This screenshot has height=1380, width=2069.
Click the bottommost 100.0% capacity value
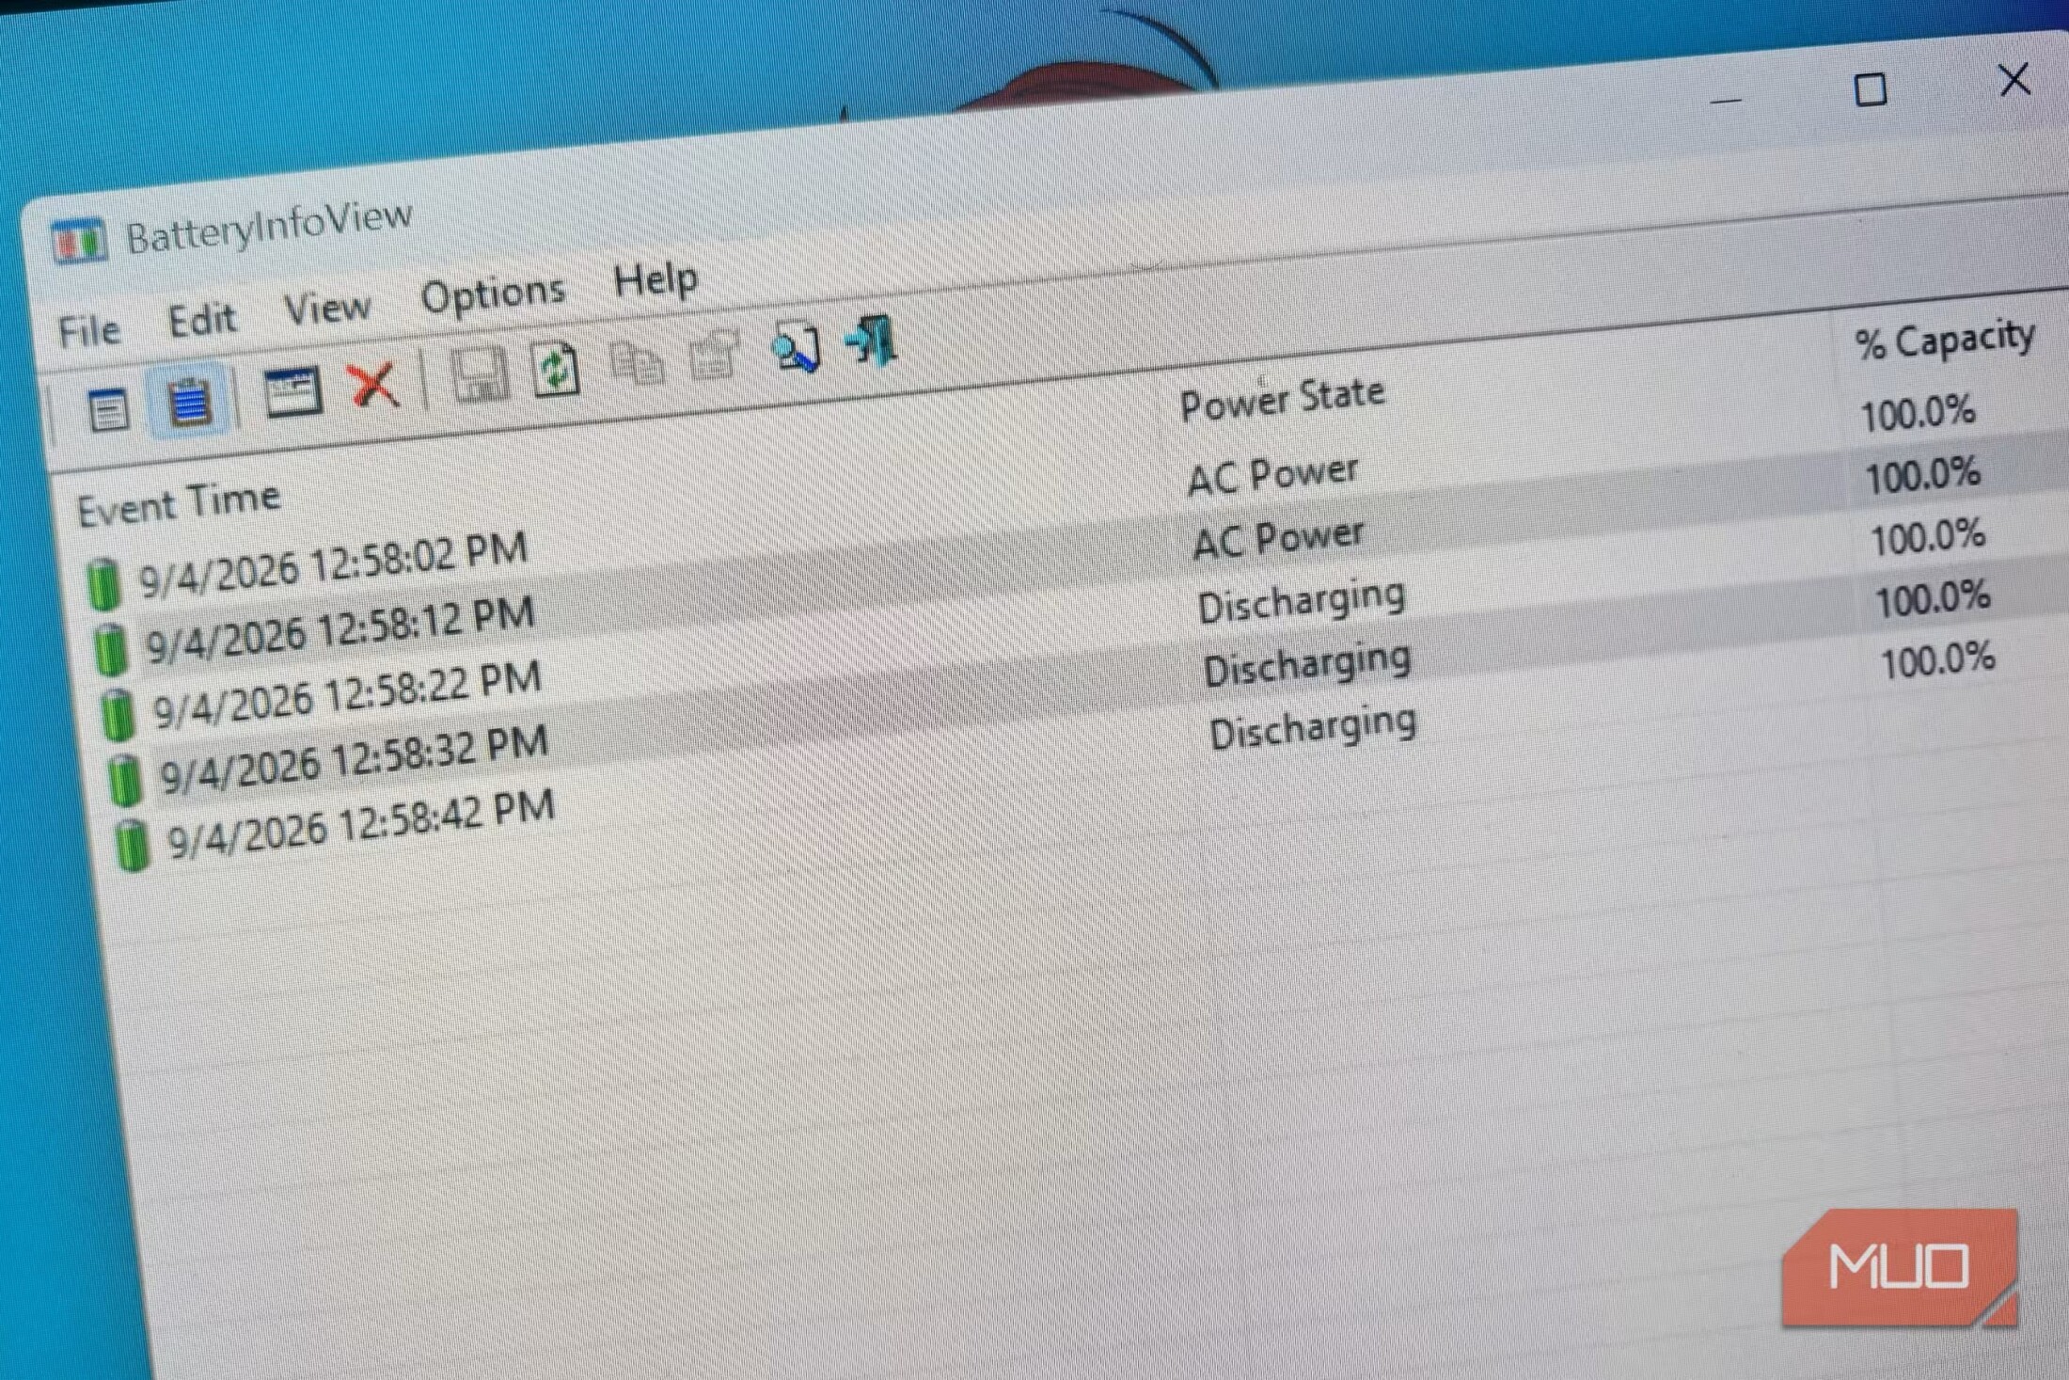1937,661
